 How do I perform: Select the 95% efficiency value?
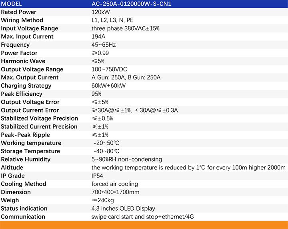(97, 94)
